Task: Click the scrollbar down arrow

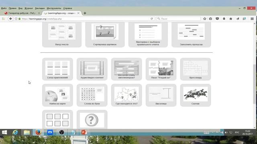Action: 254,127
